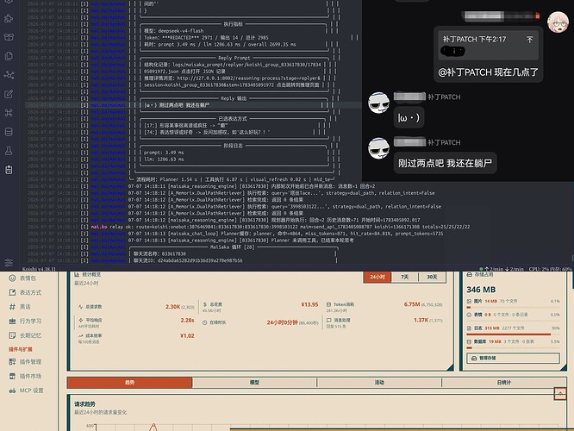Image resolution: width=574 pixels, height=431 pixels.
Task: Click the command key icon in sidebar
Action: pos(9,113)
